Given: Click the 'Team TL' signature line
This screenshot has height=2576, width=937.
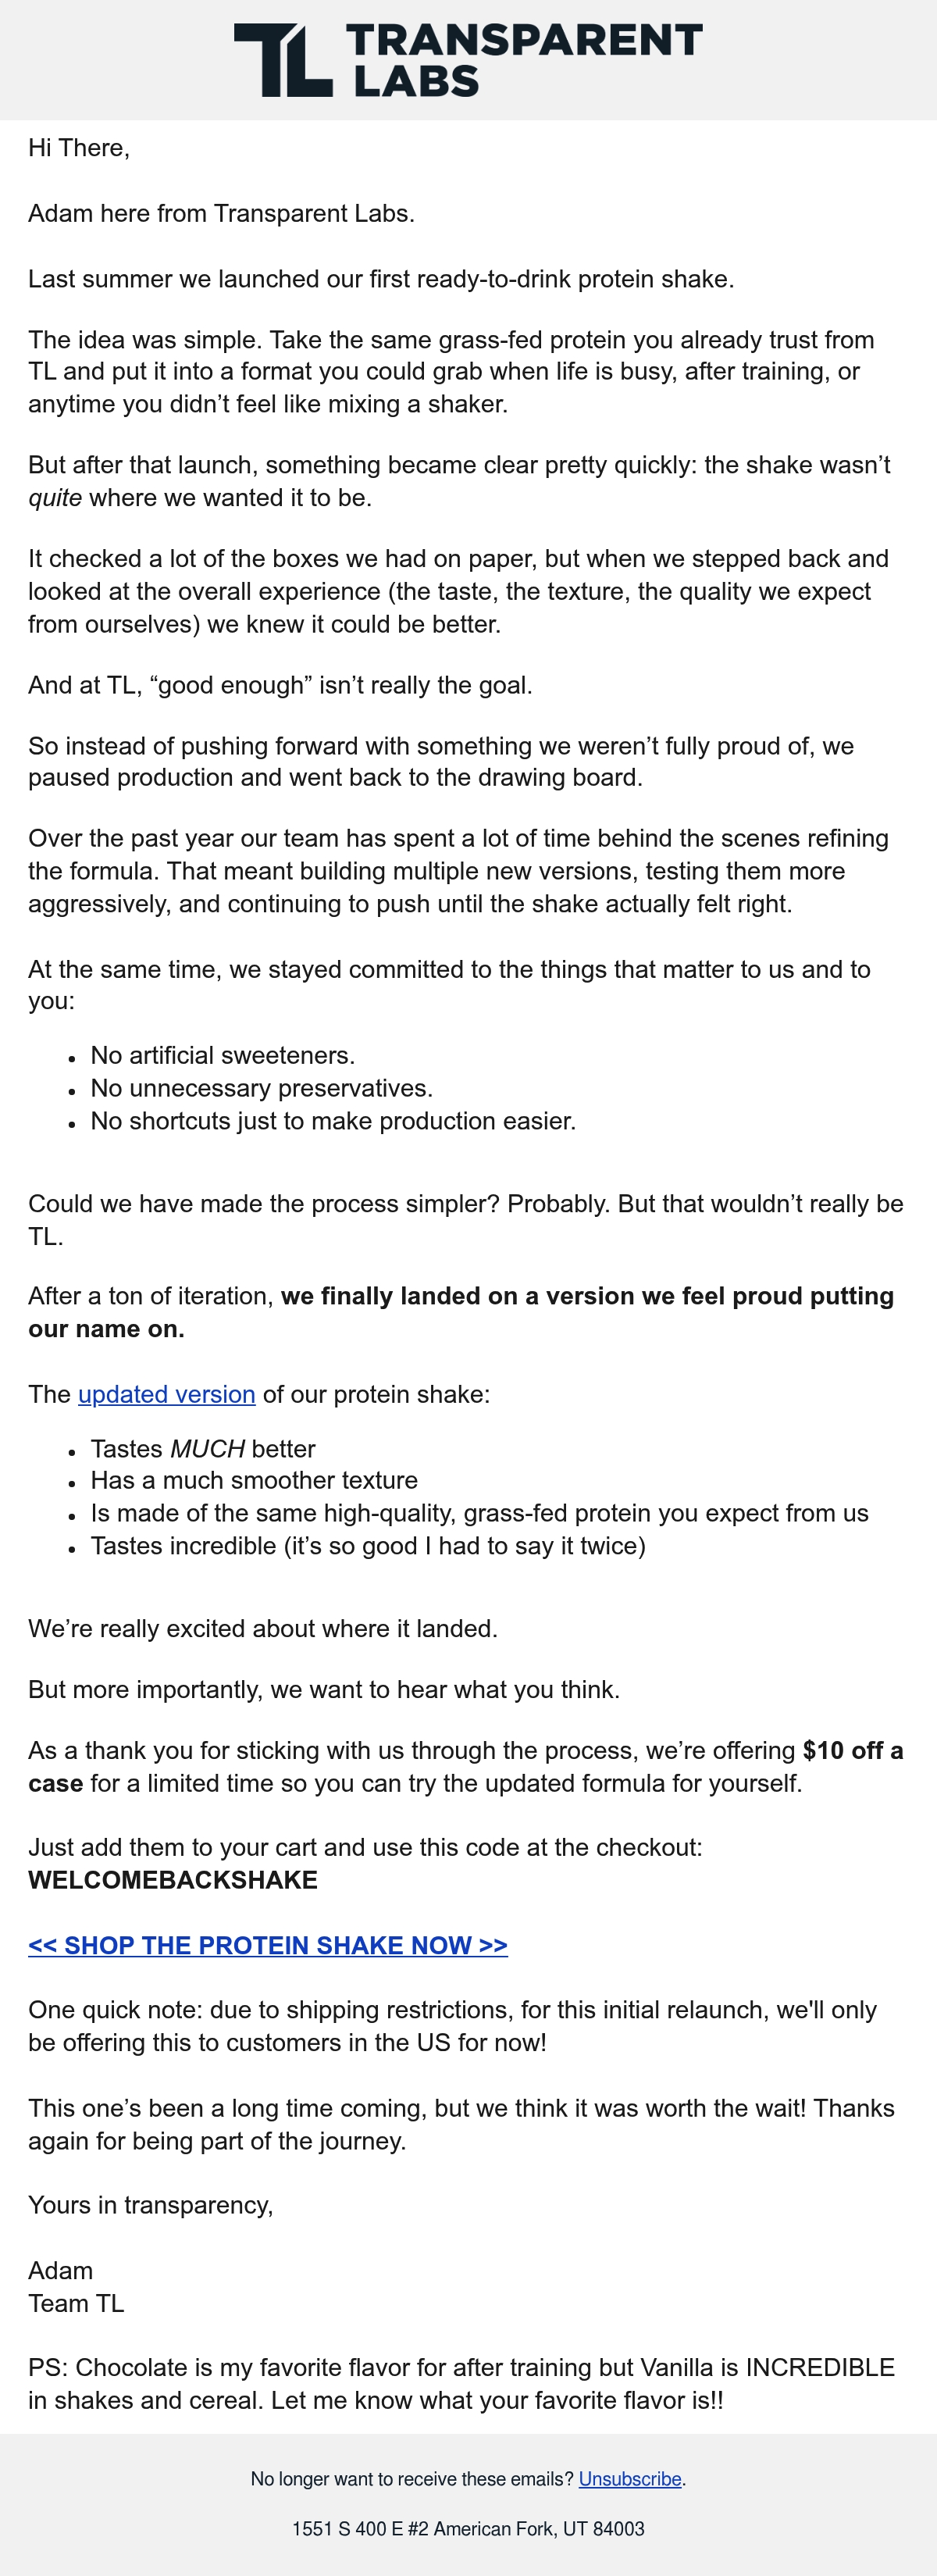Looking at the screenshot, I should (x=76, y=2304).
